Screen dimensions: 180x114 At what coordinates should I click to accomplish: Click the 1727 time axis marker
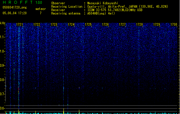(x=122, y=25)
